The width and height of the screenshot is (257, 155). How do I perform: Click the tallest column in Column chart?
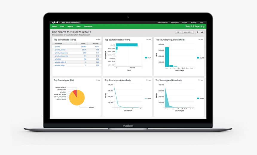pyautogui.click(x=167, y=57)
